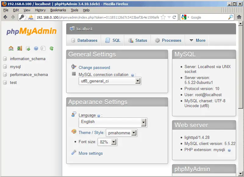Click the More settings link
The width and height of the screenshot is (244, 177).
coord(91,153)
